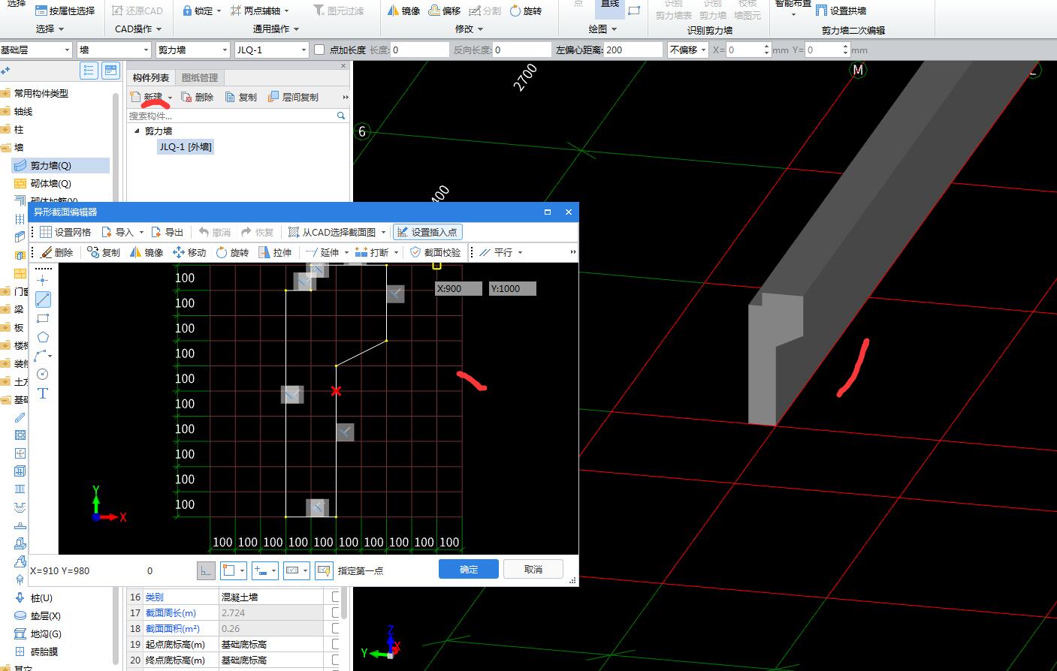Click 设置拱墙 set arched wall
Screen dimensions: 1057x671
click(841, 11)
